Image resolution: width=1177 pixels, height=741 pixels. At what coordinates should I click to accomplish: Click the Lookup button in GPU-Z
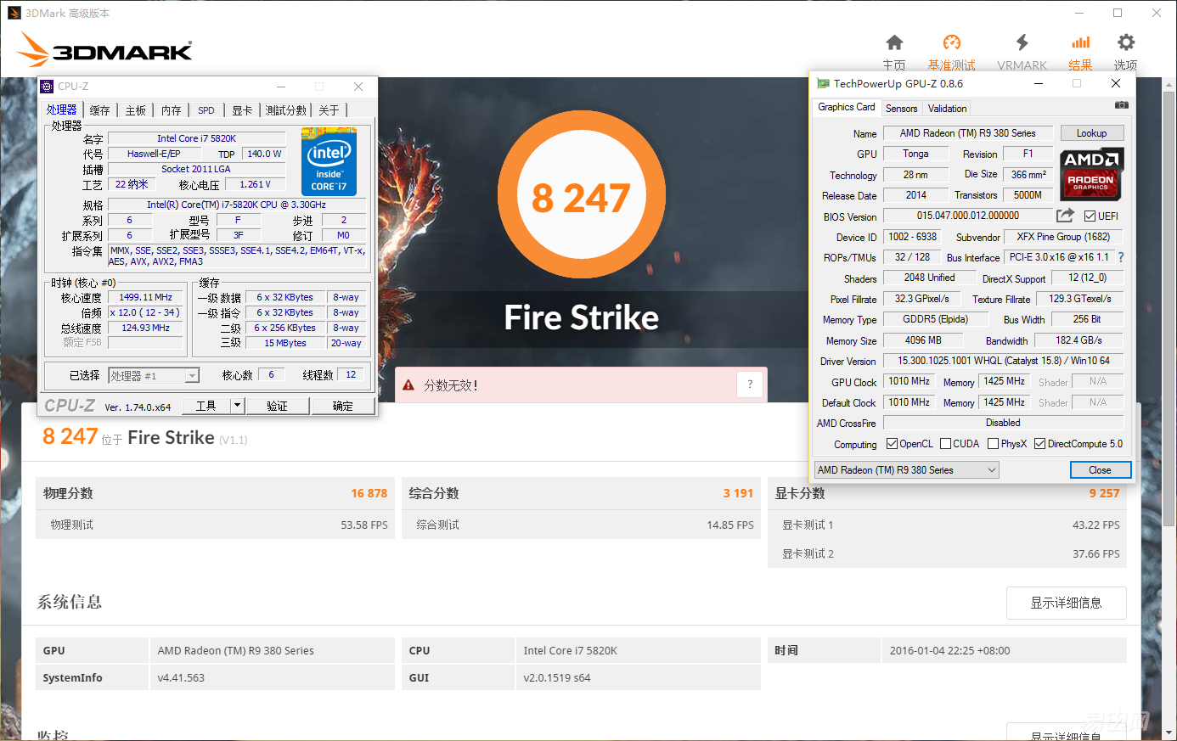[x=1092, y=133]
